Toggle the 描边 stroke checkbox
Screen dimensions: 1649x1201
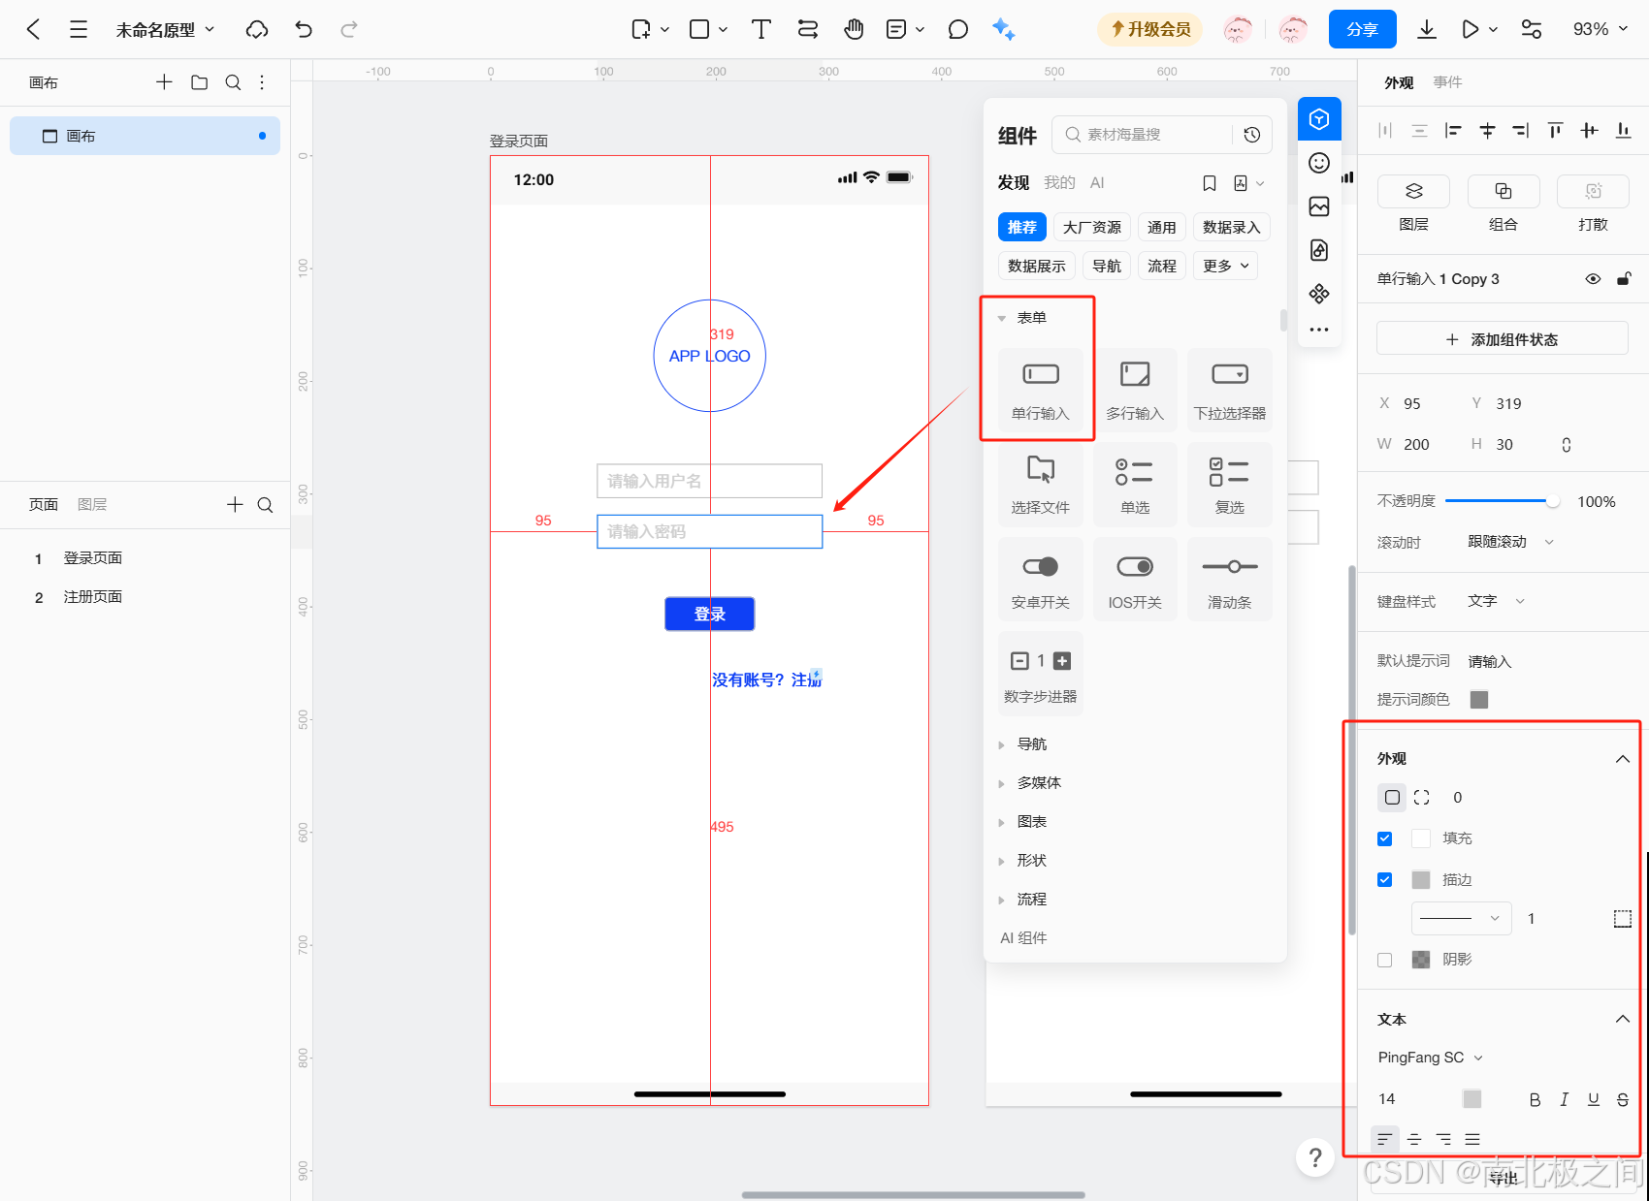pyautogui.click(x=1385, y=880)
